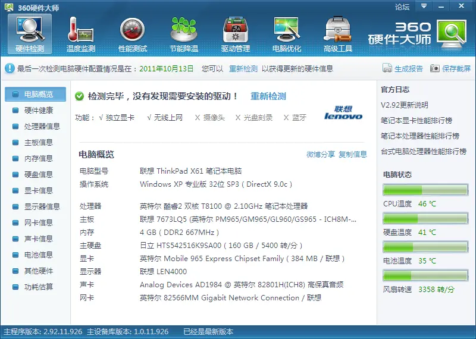This screenshot has height=339, width=476.
Task: Click the T8100 @ 2.10GHz processor text
Action: click(224, 206)
